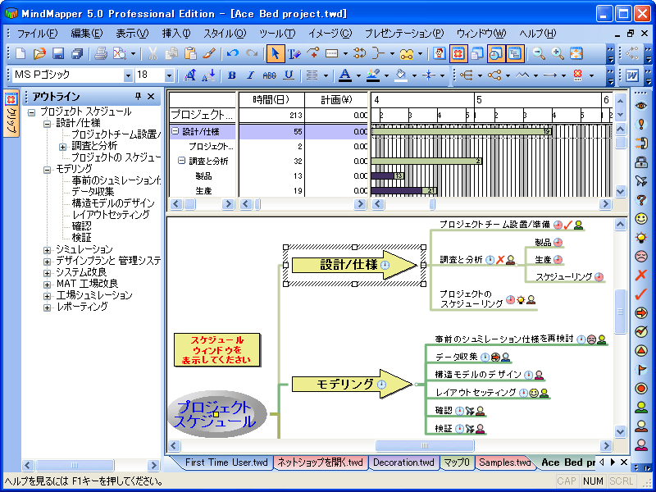Expand 調査と分析 in the outline tree

[62, 147]
